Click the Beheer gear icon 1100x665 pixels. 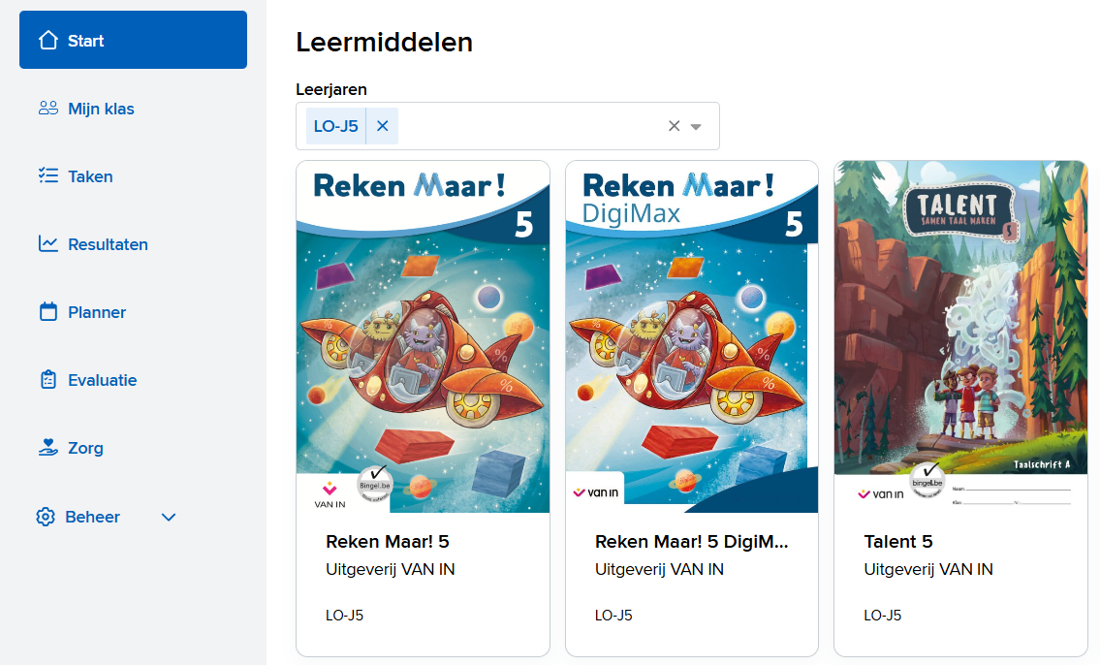(46, 517)
